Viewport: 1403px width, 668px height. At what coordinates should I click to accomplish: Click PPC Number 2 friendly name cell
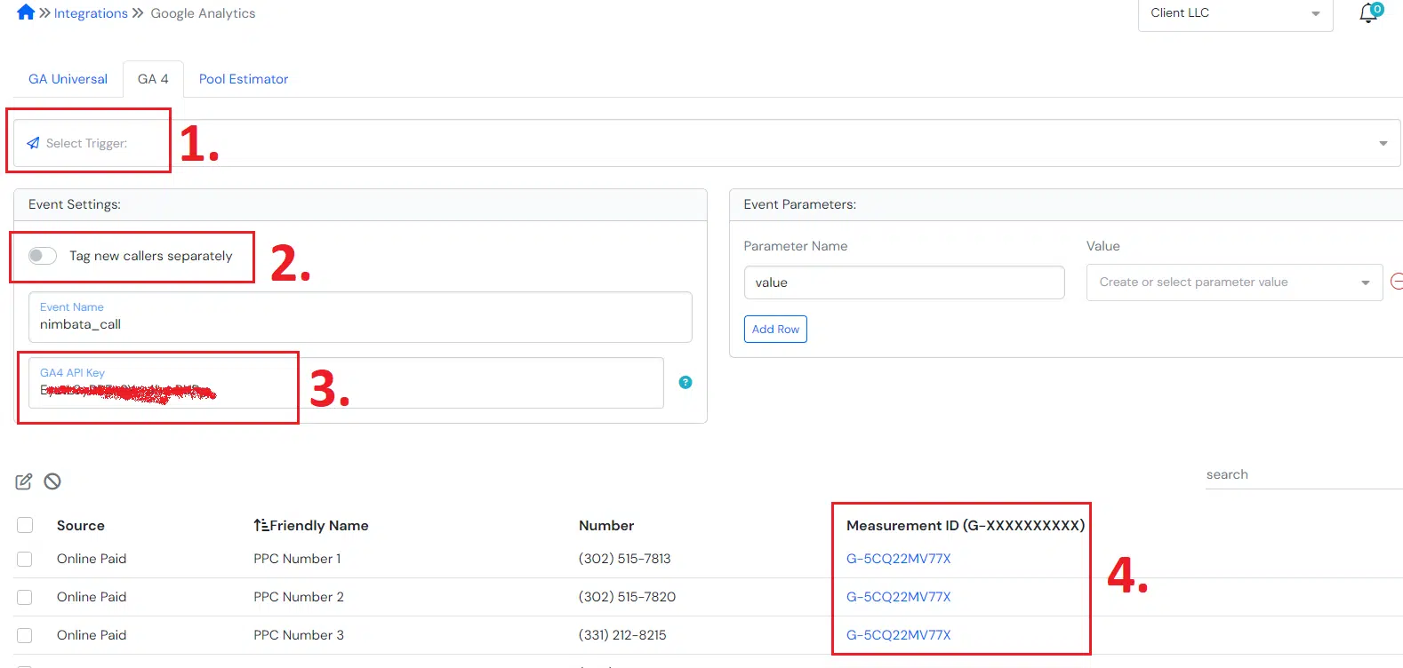pos(299,597)
